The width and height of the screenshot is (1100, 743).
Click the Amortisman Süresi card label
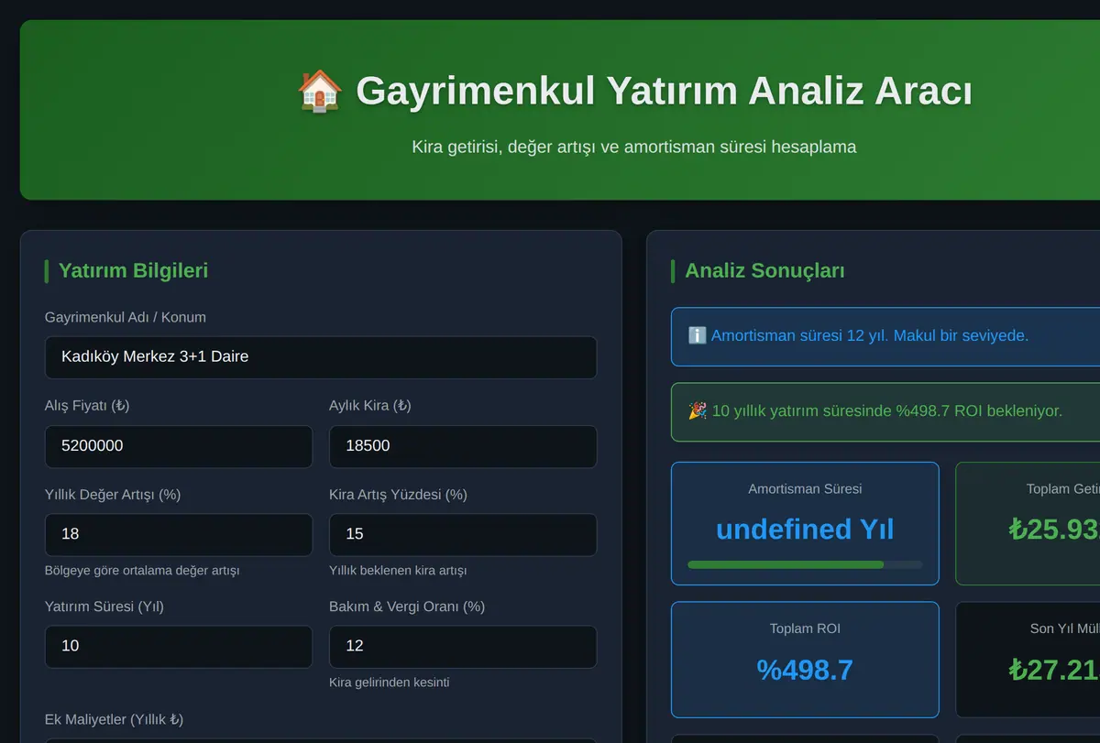(x=805, y=489)
